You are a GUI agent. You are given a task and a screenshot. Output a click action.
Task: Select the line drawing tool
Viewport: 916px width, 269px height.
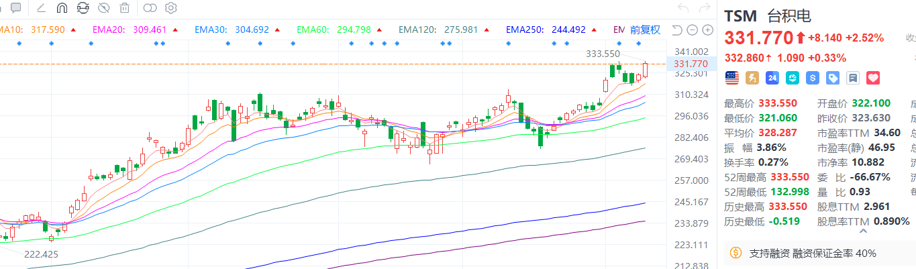pyautogui.click(x=40, y=8)
